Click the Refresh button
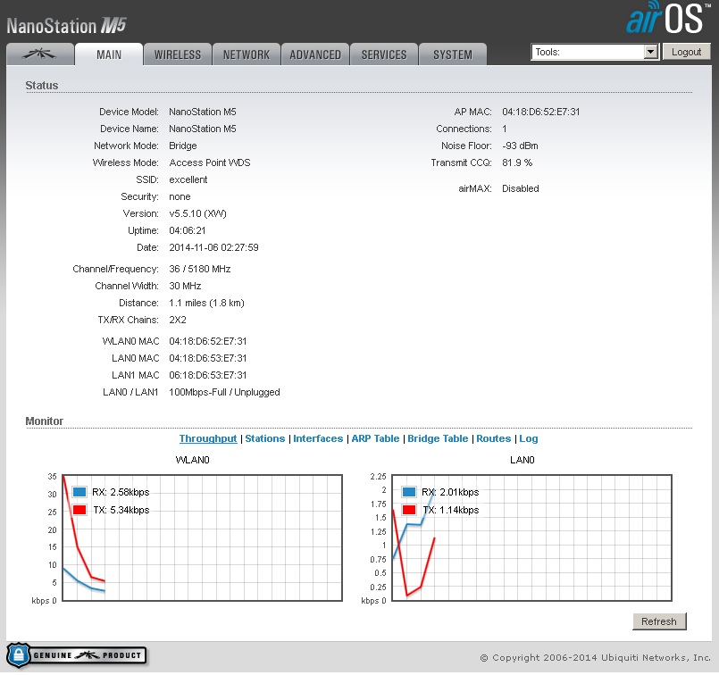Image resolution: width=719 pixels, height=675 pixels. [x=659, y=621]
